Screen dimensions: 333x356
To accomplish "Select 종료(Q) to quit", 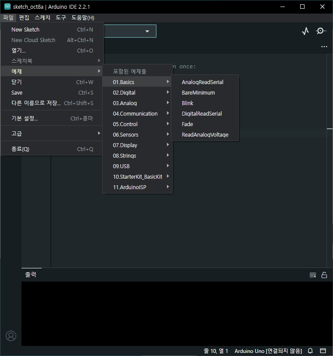I will tap(52, 149).
